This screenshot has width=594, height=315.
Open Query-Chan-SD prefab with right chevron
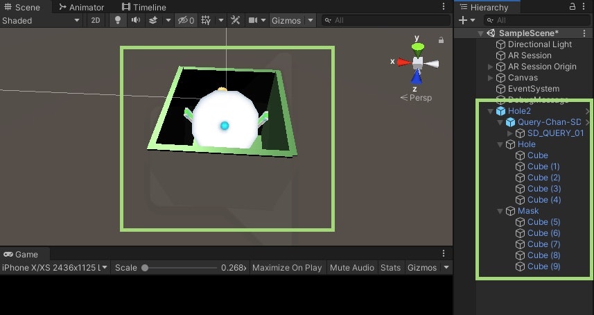(587, 122)
